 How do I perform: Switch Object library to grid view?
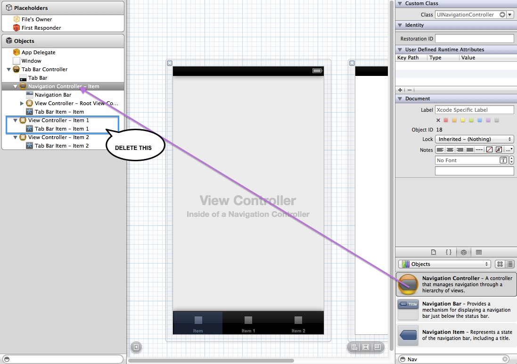point(500,264)
